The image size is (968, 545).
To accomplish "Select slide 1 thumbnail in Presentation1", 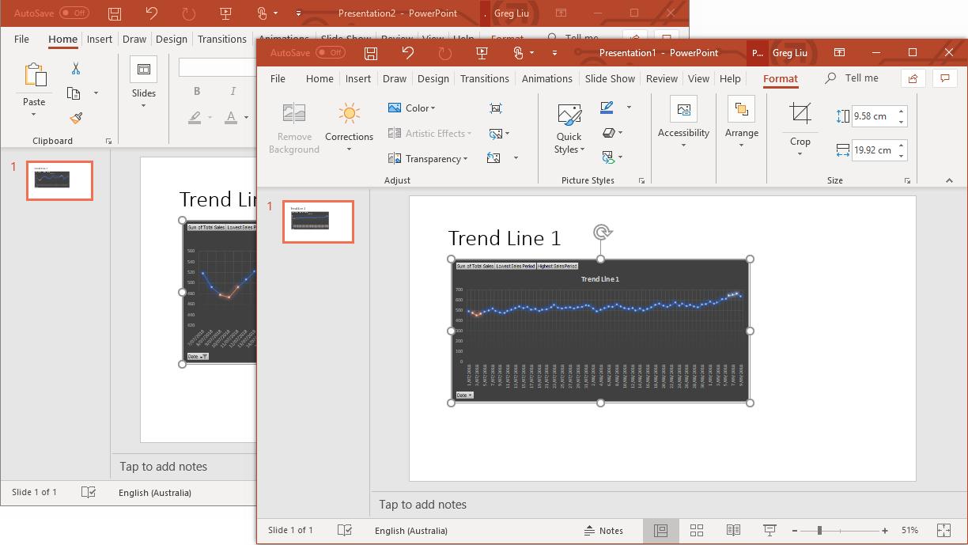I will pos(318,221).
